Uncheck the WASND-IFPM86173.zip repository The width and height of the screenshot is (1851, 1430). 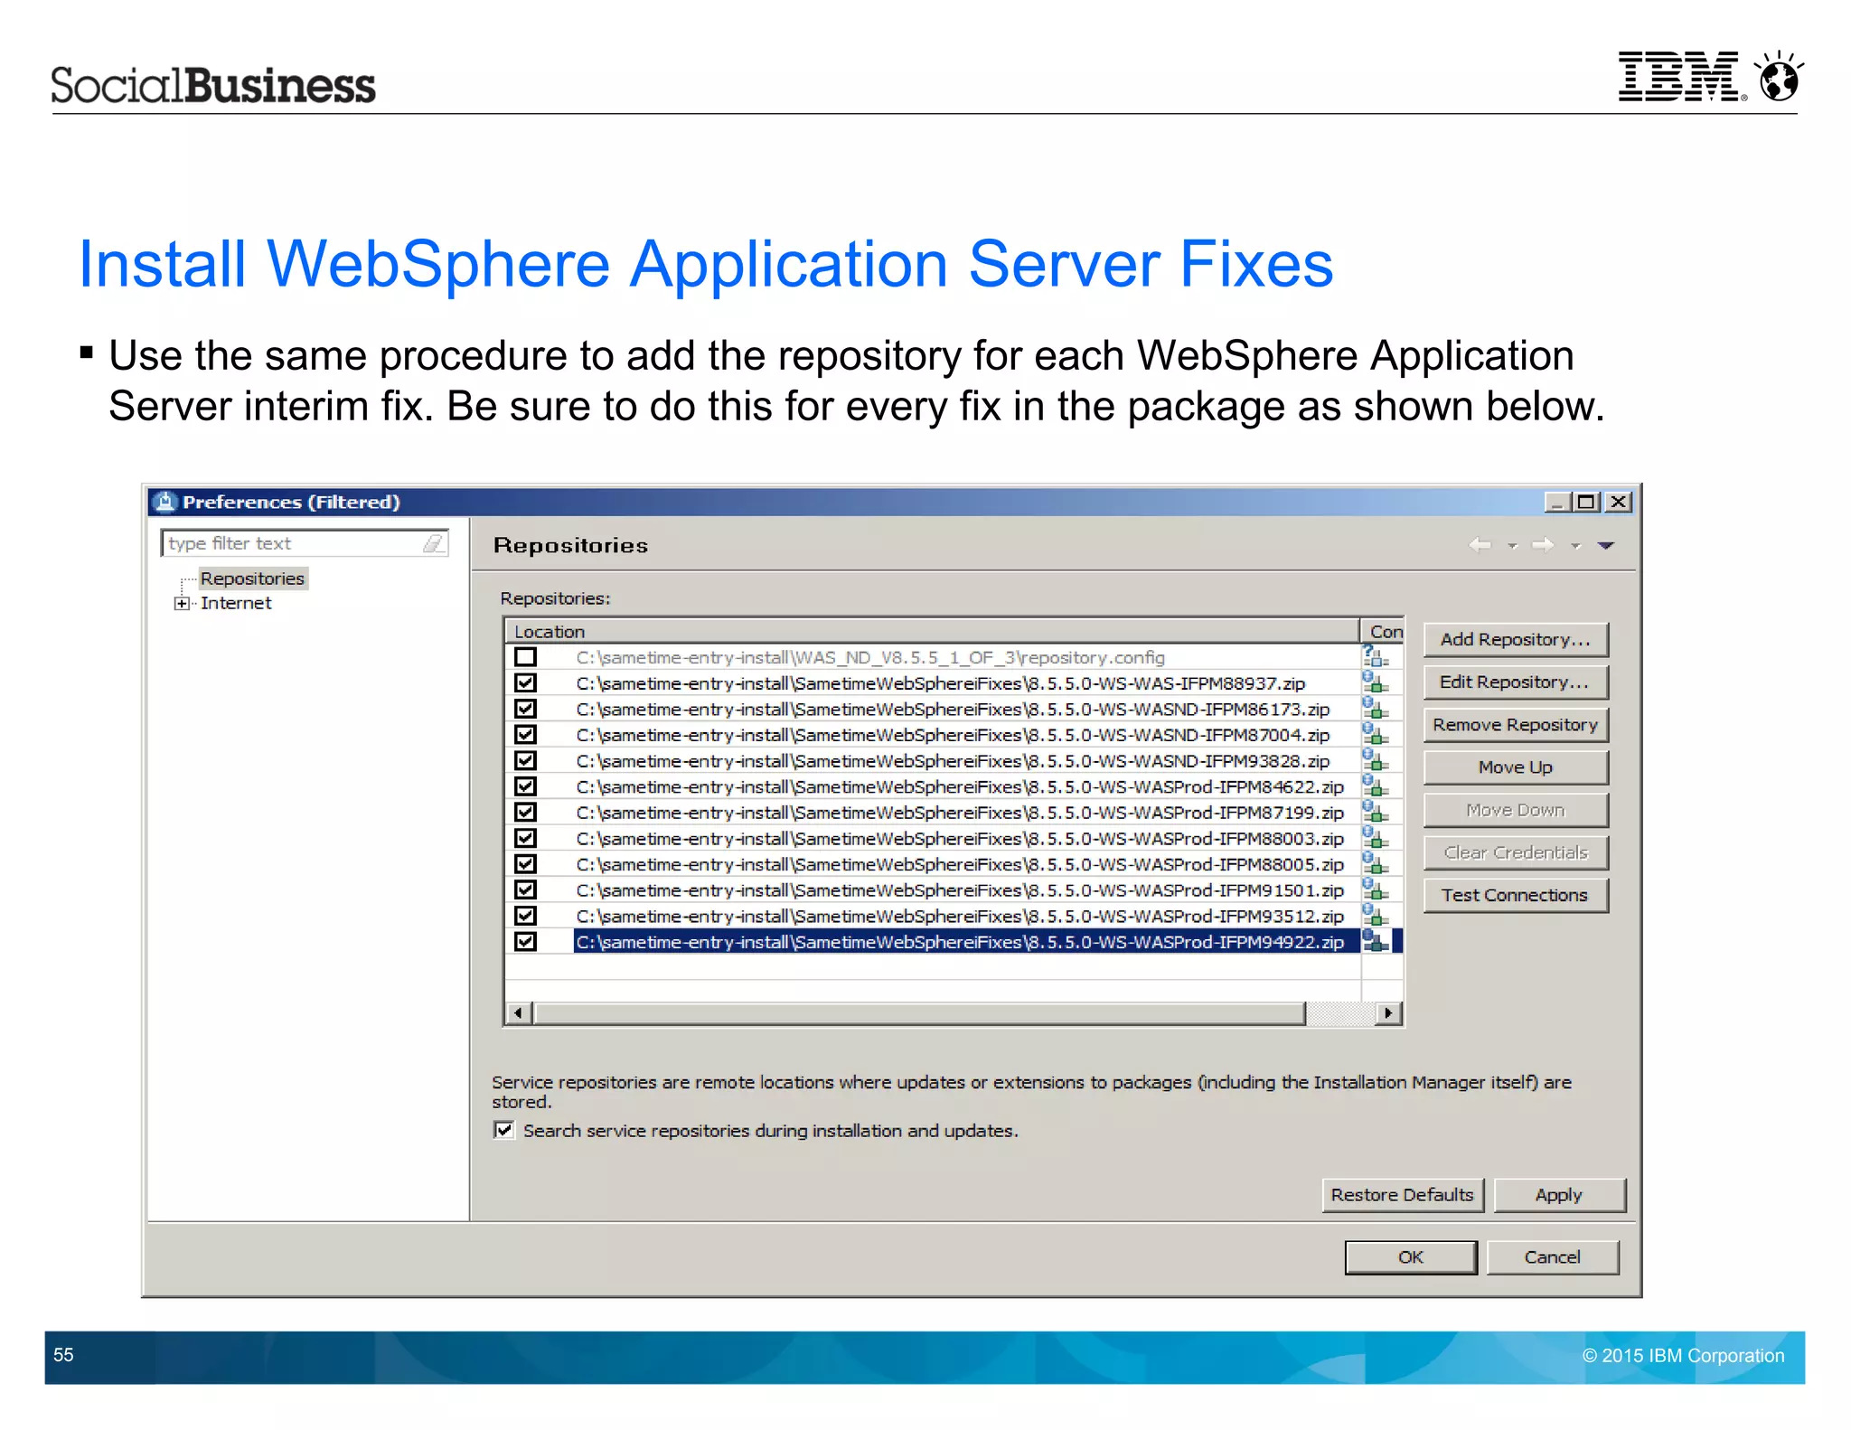pyautogui.click(x=525, y=709)
